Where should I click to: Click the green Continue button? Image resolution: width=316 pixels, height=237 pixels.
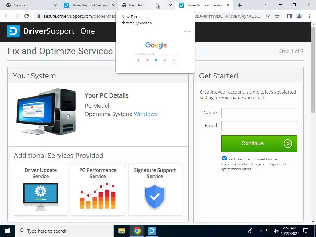point(259,143)
